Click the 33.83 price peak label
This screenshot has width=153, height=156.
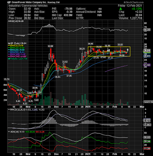click(120, 44)
